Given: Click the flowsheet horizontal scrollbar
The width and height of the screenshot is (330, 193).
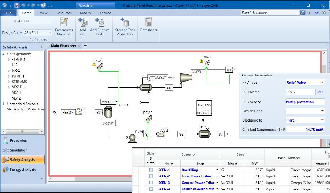Looking at the screenshot, I should (103, 179).
